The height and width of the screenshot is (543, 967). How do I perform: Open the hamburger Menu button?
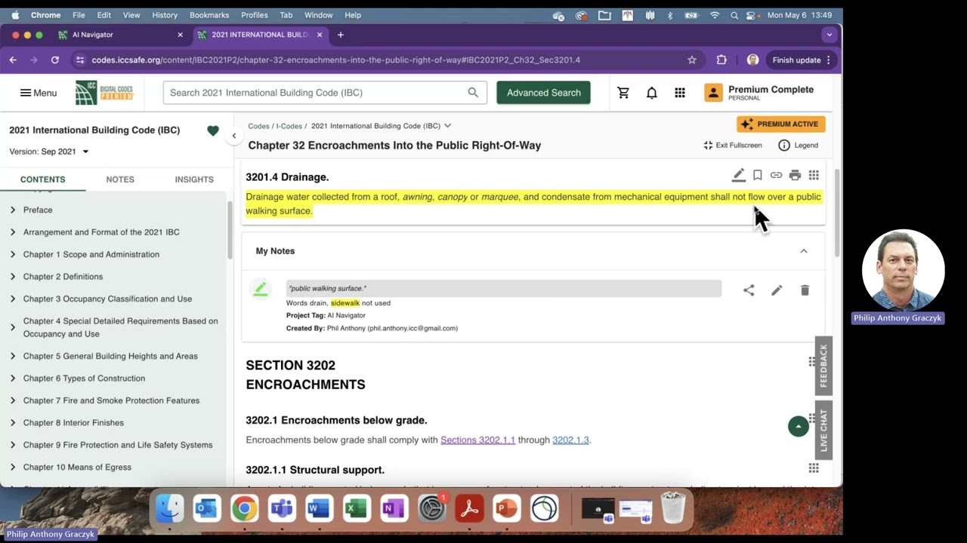(x=39, y=93)
